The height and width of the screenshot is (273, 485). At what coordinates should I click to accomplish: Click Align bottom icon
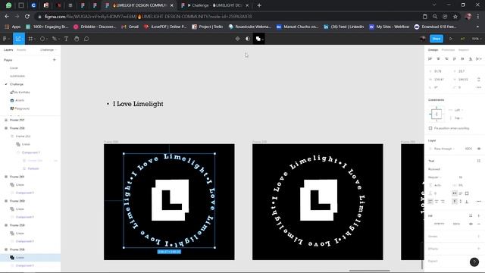tap(471, 59)
